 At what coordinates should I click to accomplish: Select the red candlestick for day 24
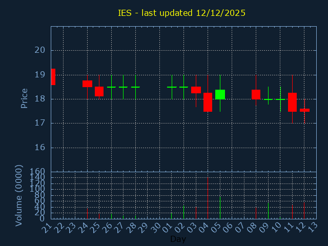87,84
